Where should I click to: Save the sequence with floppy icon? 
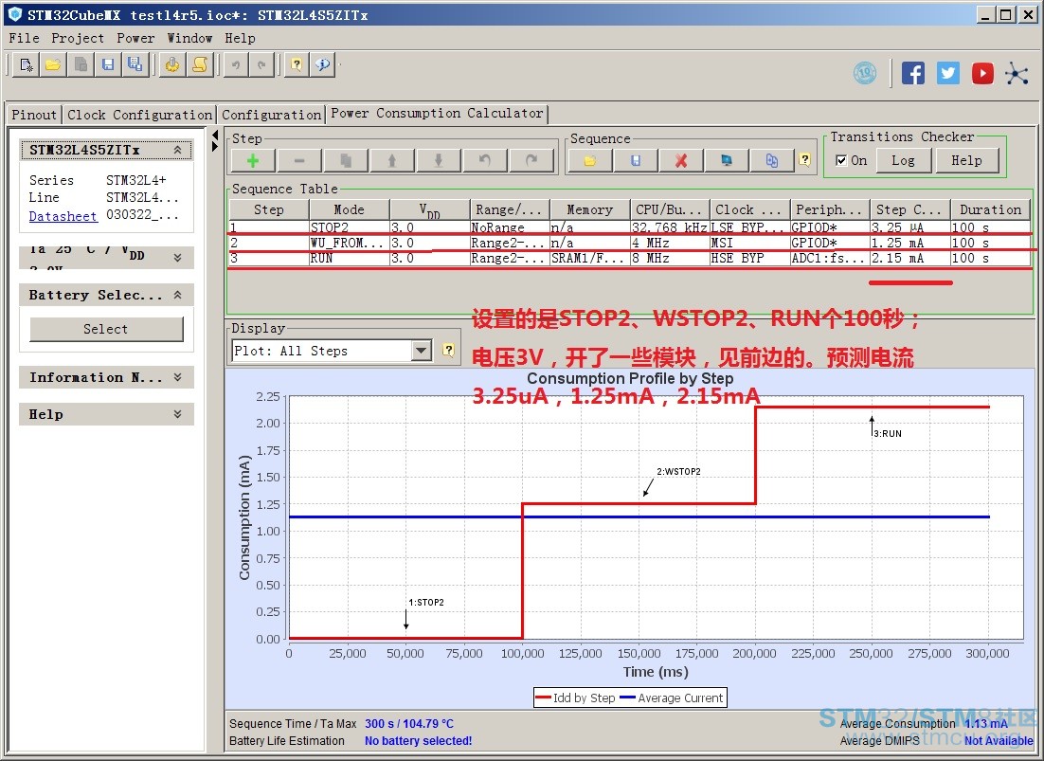point(635,160)
